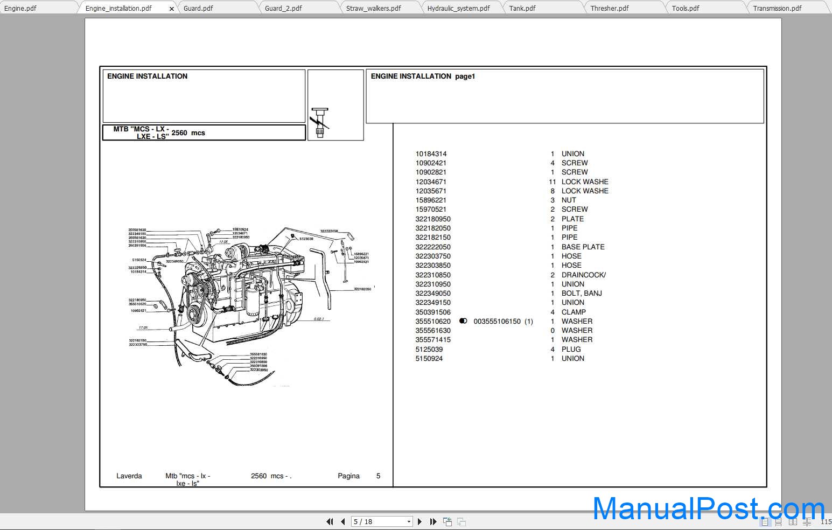832x530 pixels.
Task: Select single page layout view
Action: [x=764, y=521]
